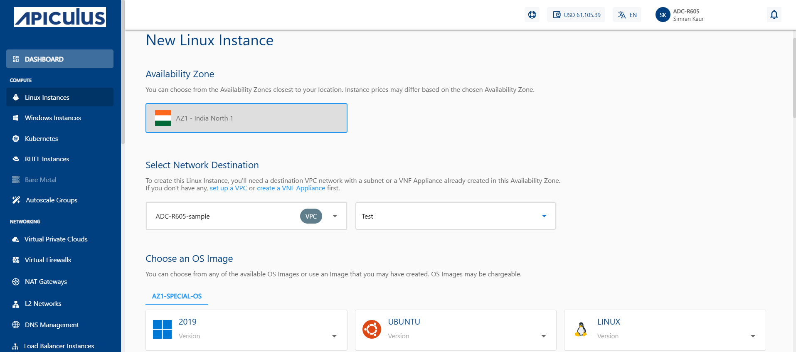The width and height of the screenshot is (796, 352).
Task: Follow the 'set up a VPC' link
Action: pyautogui.click(x=228, y=188)
